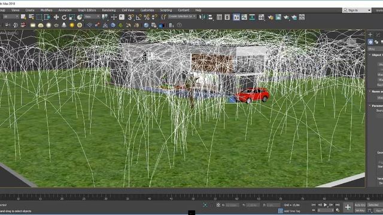Viewport: 383px width, 215px height.
Task: Open the Graph Editors menu
Action: [x=87, y=10]
